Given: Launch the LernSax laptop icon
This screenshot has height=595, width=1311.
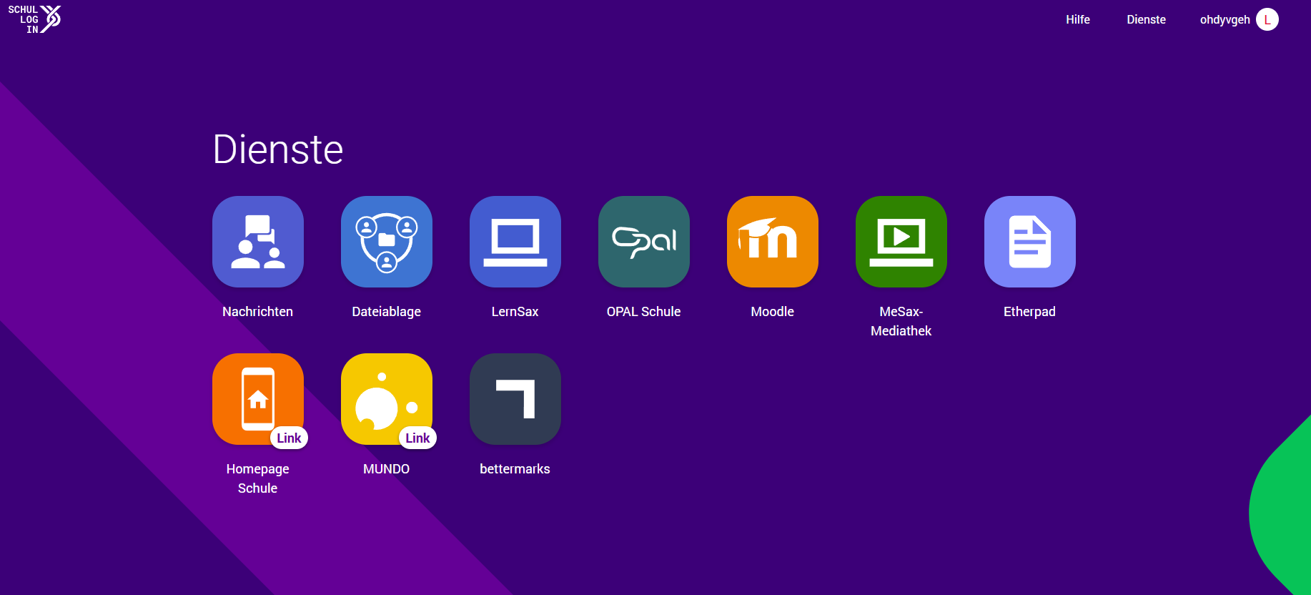Looking at the screenshot, I should (515, 242).
